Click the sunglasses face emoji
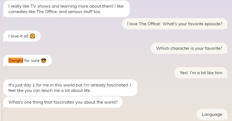The height and width of the screenshot is (121, 232). click(x=44, y=61)
